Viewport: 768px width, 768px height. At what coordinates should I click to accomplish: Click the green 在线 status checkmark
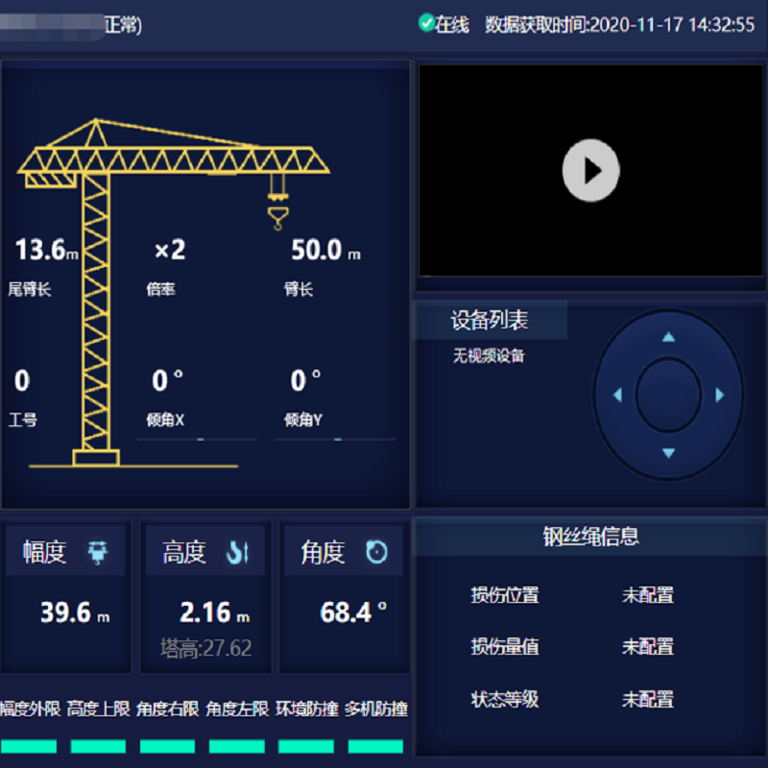426,23
